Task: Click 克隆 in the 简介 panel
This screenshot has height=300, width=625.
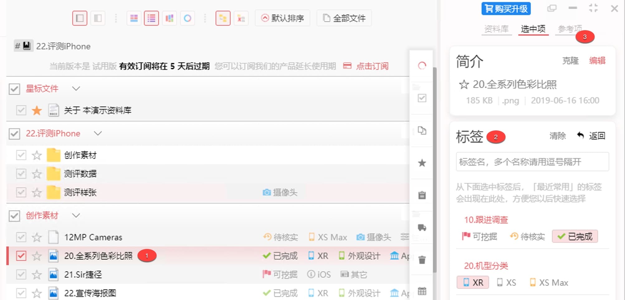Action: click(x=570, y=61)
